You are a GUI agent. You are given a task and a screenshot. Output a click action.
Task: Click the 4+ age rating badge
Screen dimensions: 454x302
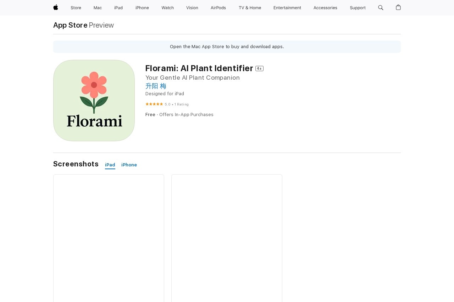pyautogui.click(x=259, y=69)
